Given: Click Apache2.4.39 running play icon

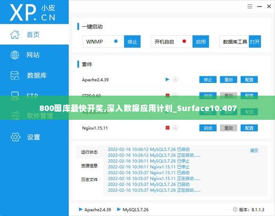Looking at the screenshot, I should tap(167, 79).
